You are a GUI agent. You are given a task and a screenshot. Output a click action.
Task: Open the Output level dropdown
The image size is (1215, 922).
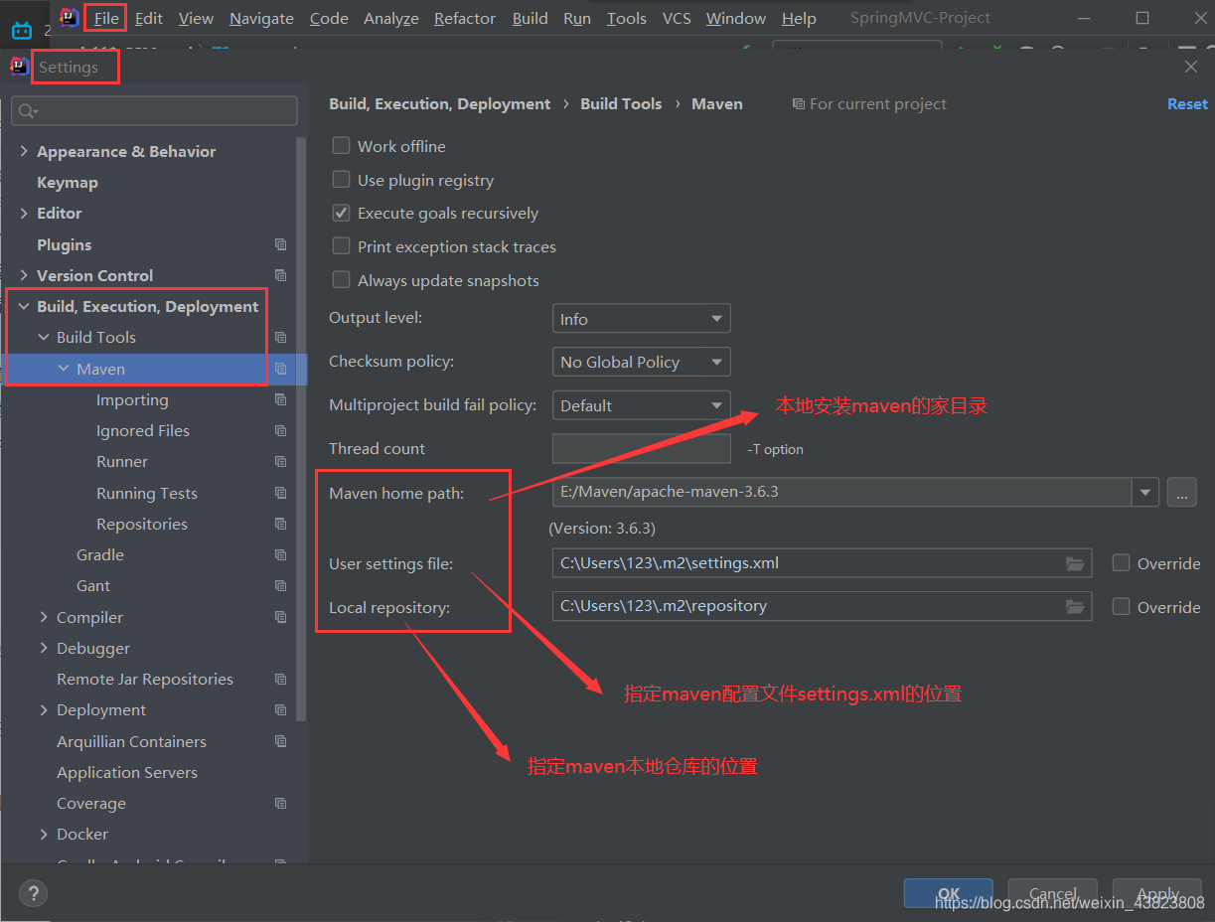641,319
